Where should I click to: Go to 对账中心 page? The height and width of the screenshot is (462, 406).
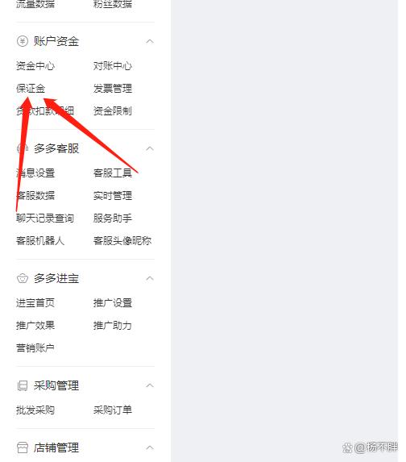coord(113,65)
